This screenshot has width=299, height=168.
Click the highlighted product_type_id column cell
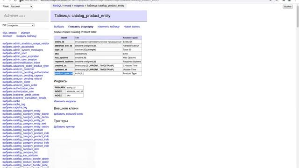click(x=64, y=74)
